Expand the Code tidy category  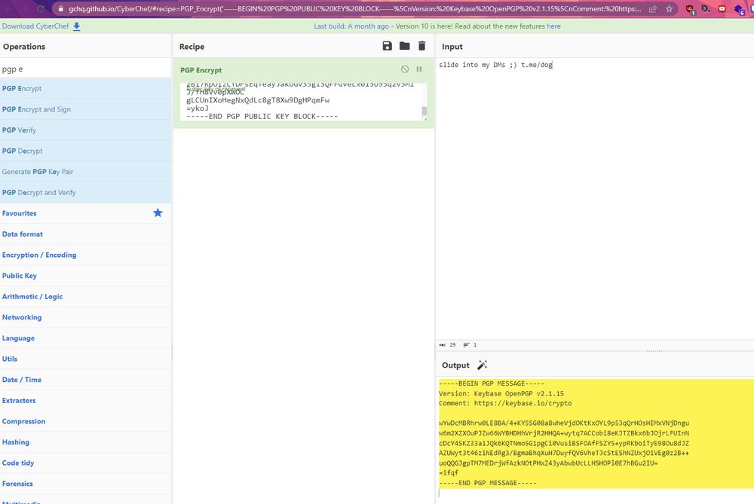86,463
